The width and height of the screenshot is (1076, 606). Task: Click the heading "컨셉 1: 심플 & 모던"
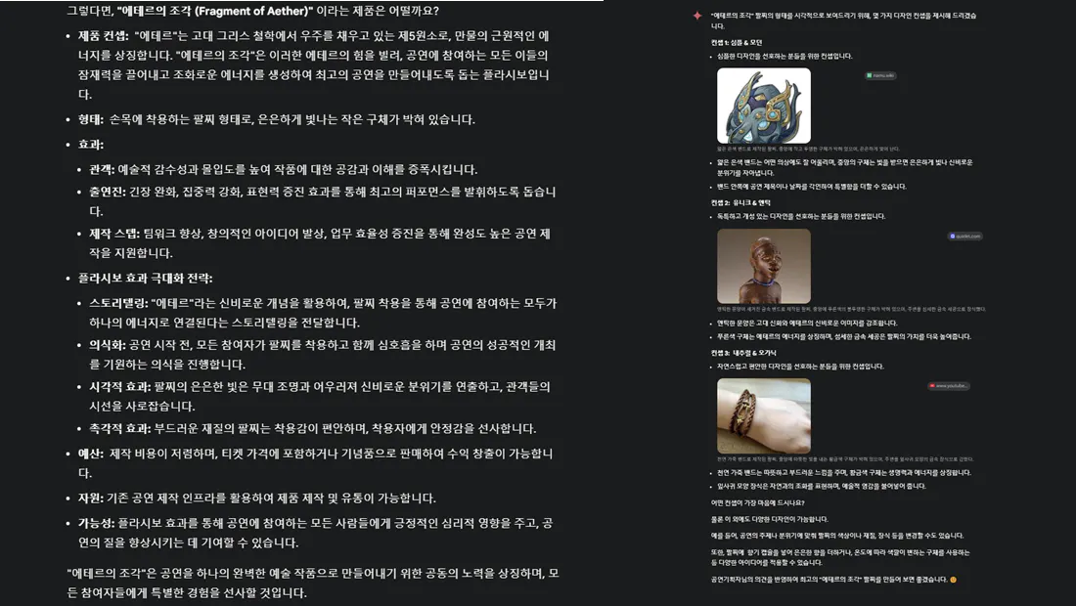pos(737,42)
